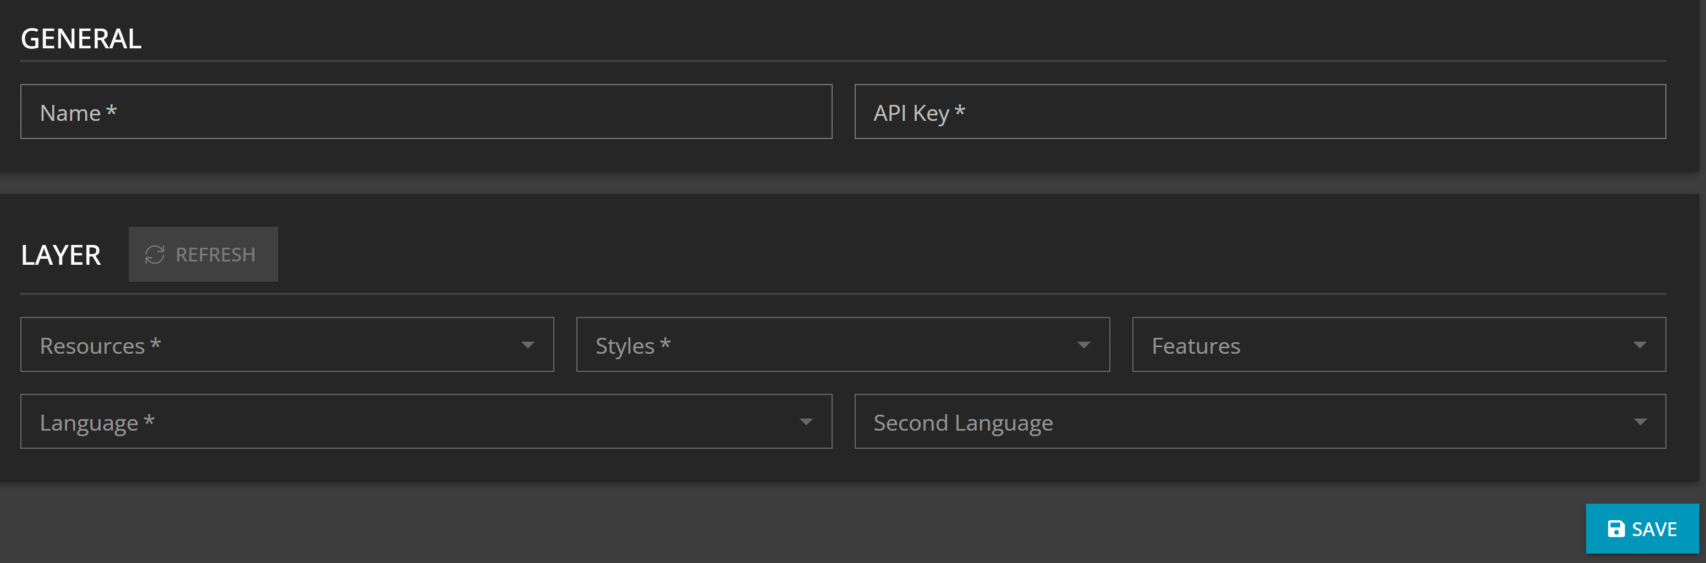Click the Save button
The image size is (1706, 563).
[1642, 528]
